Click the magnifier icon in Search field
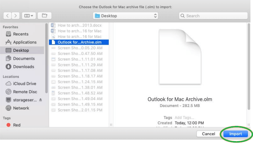This screenshot has width=253, height=144. click(x=182, y=16)
